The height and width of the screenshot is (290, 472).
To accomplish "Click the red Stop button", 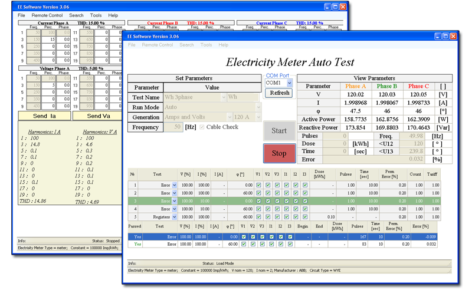I will [279, 153].
